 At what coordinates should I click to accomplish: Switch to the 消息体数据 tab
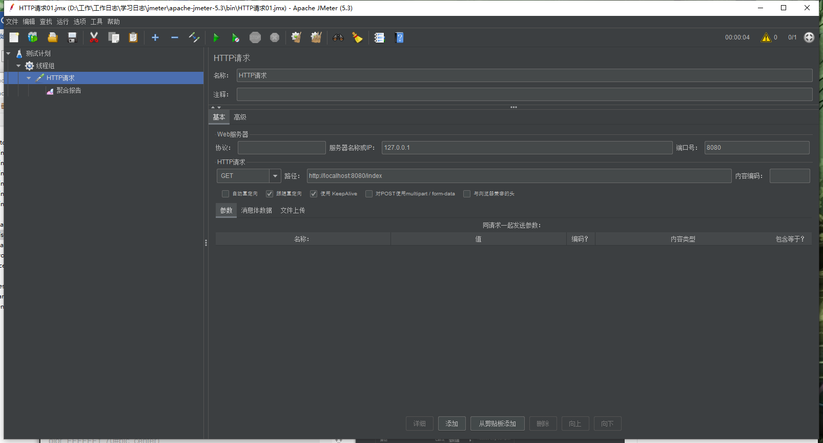[x=257, y=210]
